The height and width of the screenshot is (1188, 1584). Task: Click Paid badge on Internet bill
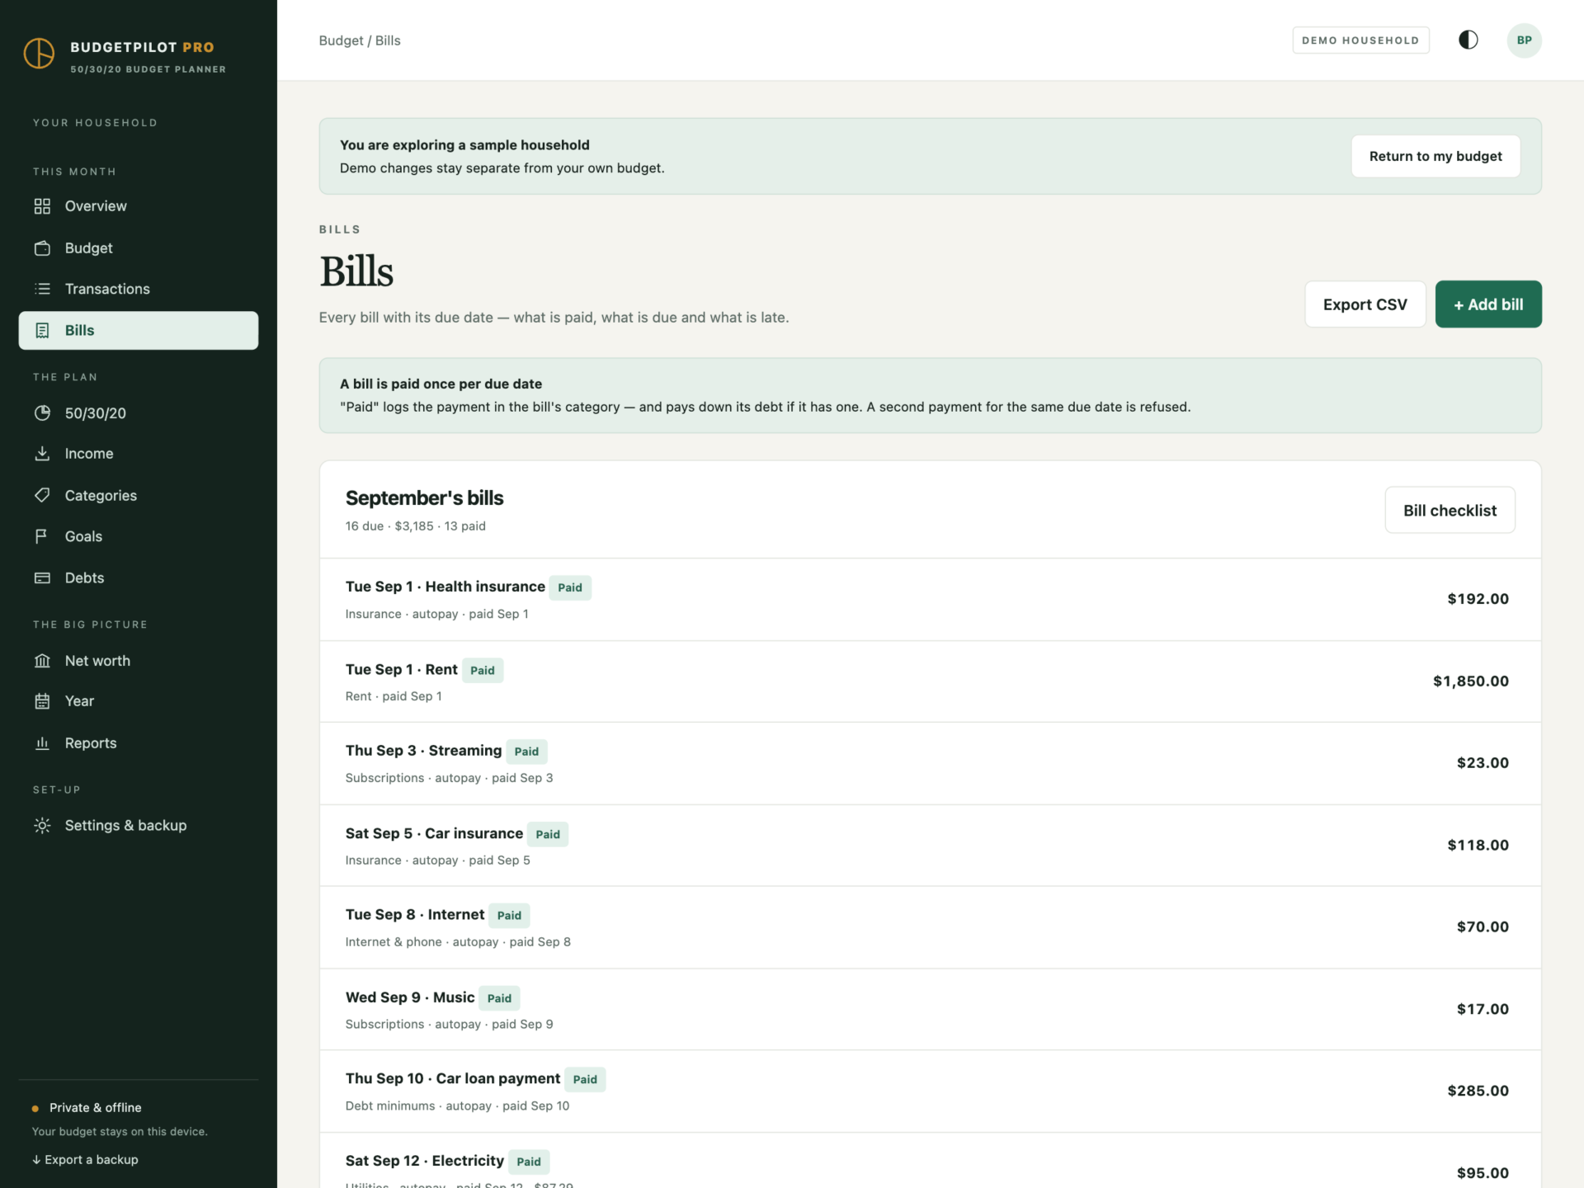click(509, 916)
